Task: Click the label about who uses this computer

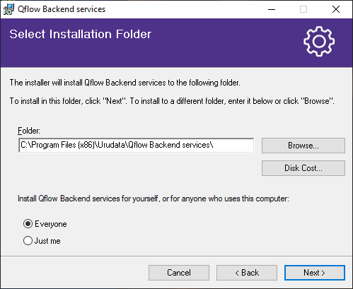Action: point(154,199)
